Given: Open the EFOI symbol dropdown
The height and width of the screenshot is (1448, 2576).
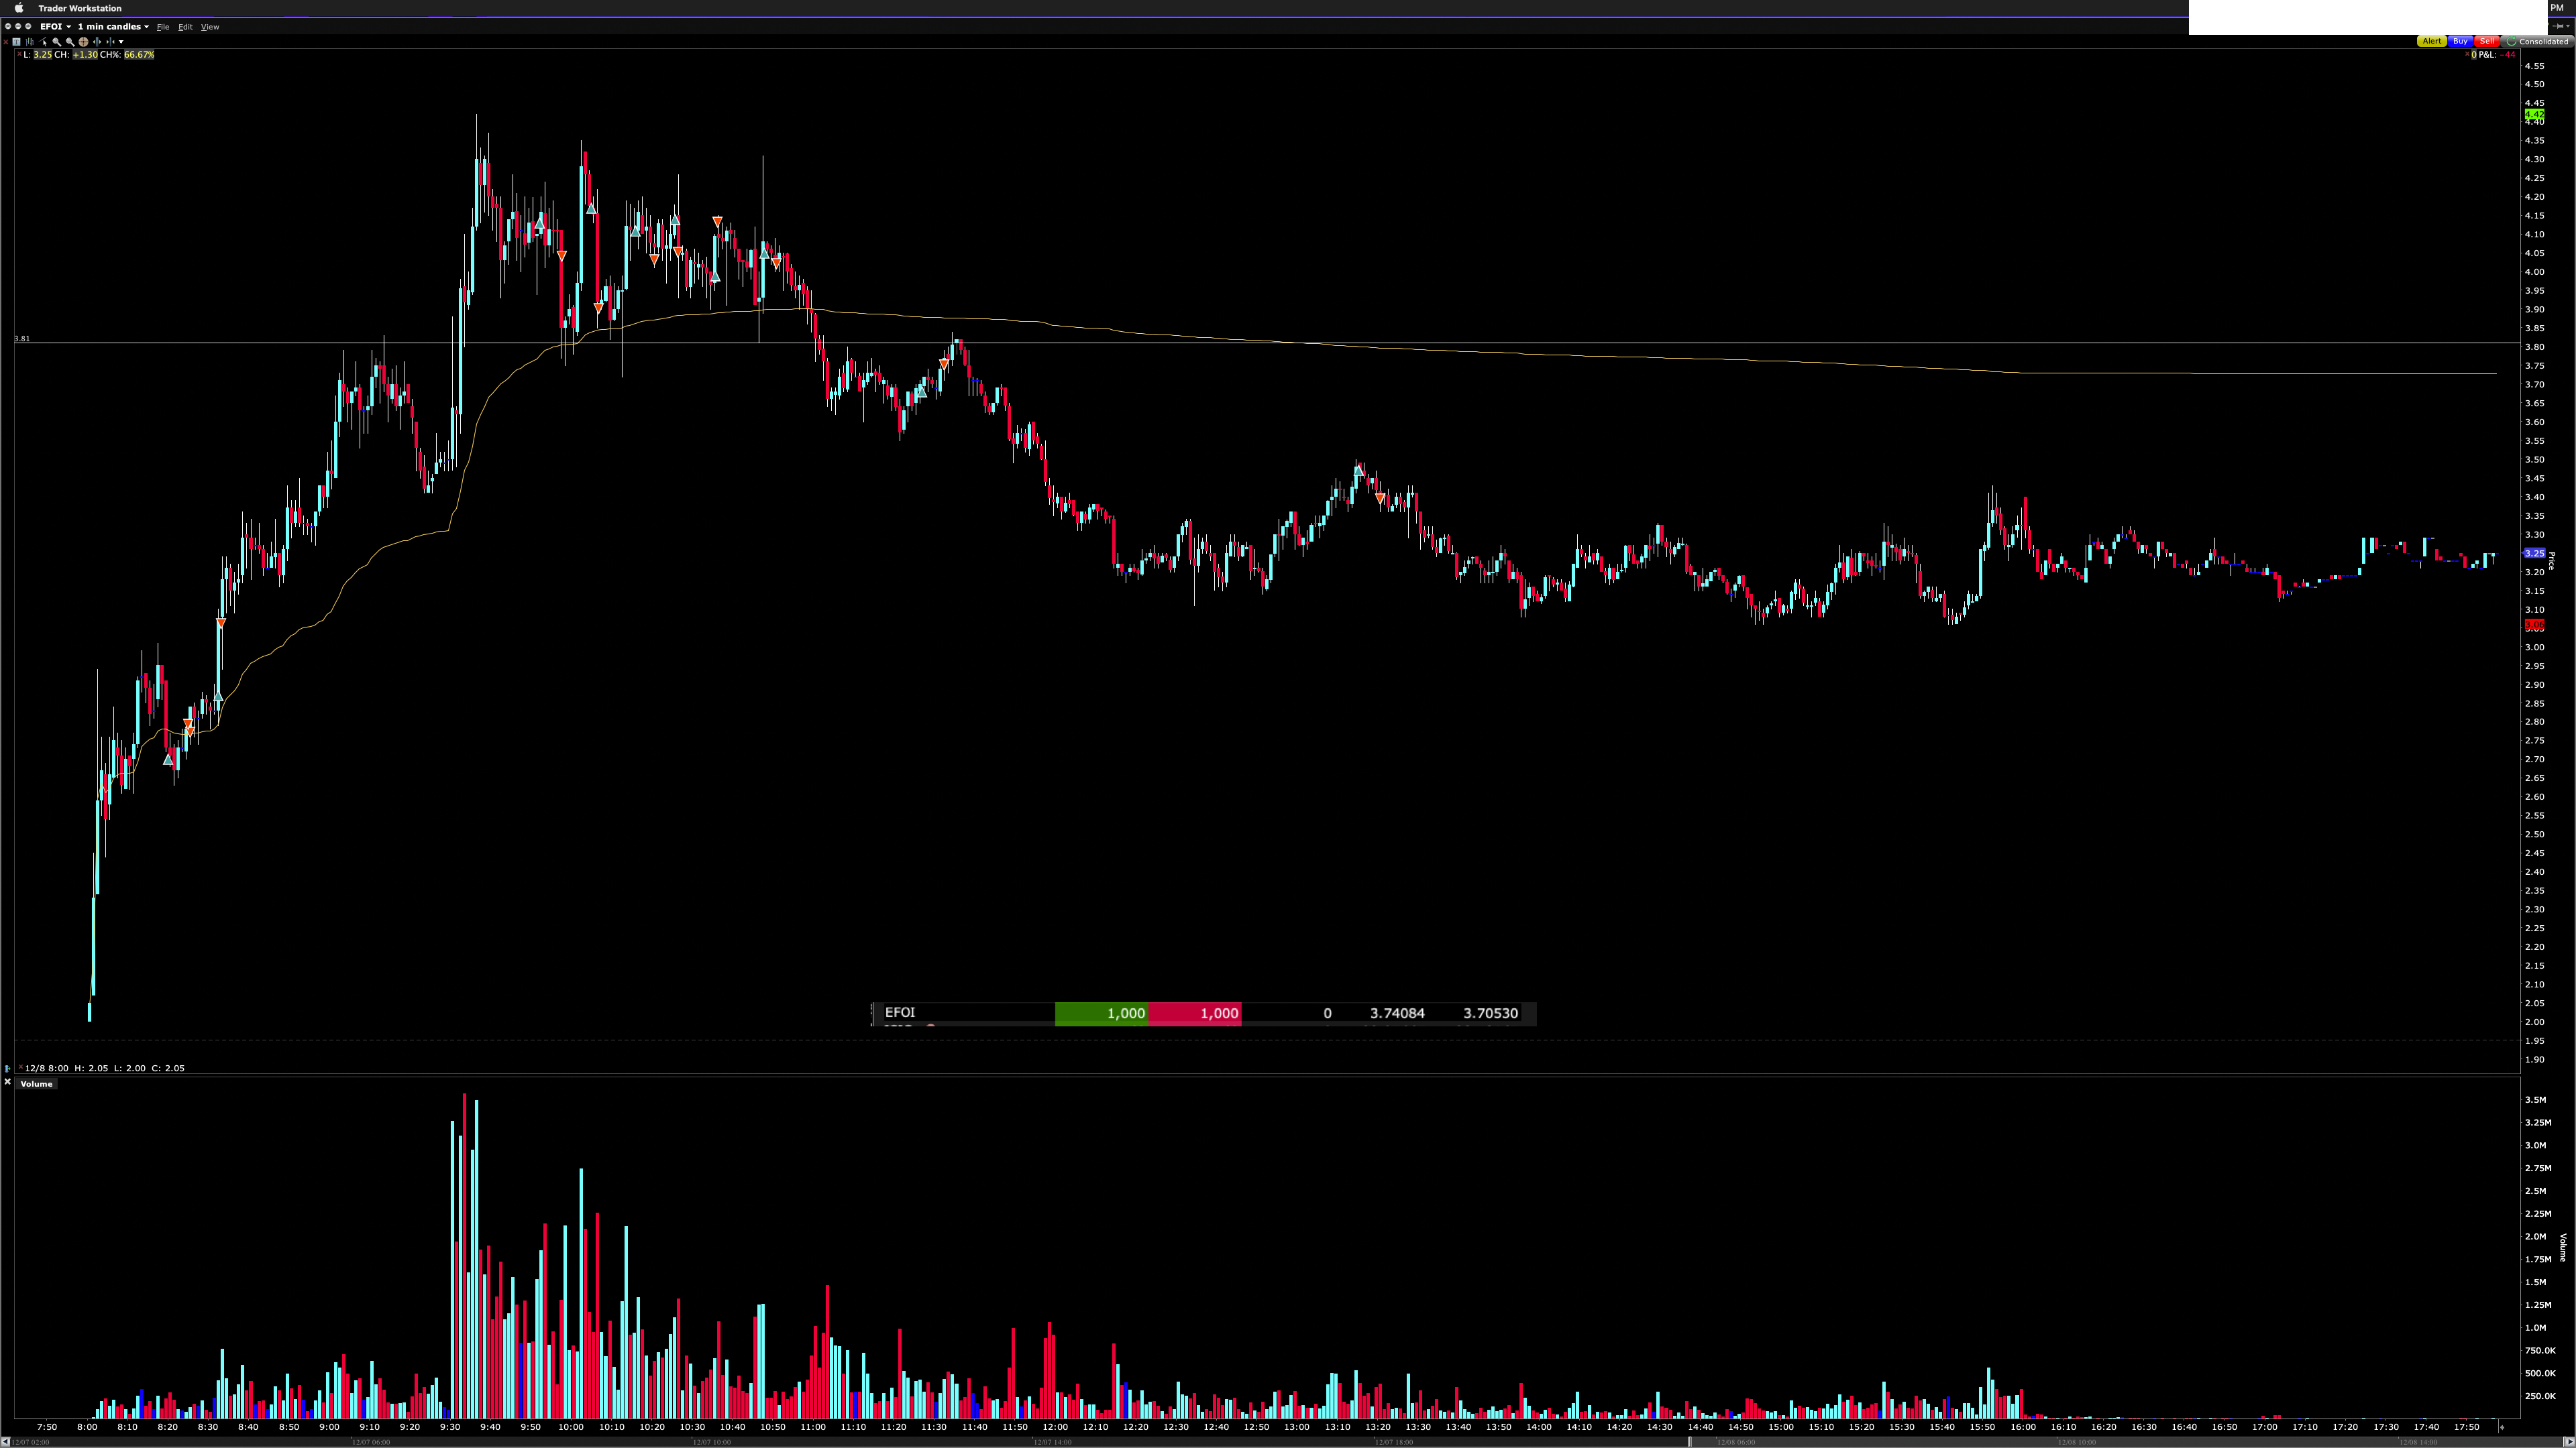Looking at the screenshot, I should tap(55, 27).
